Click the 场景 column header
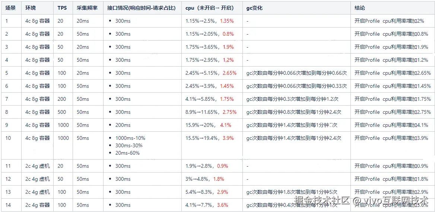Screen dimensions: 435x212 (10, 8)
